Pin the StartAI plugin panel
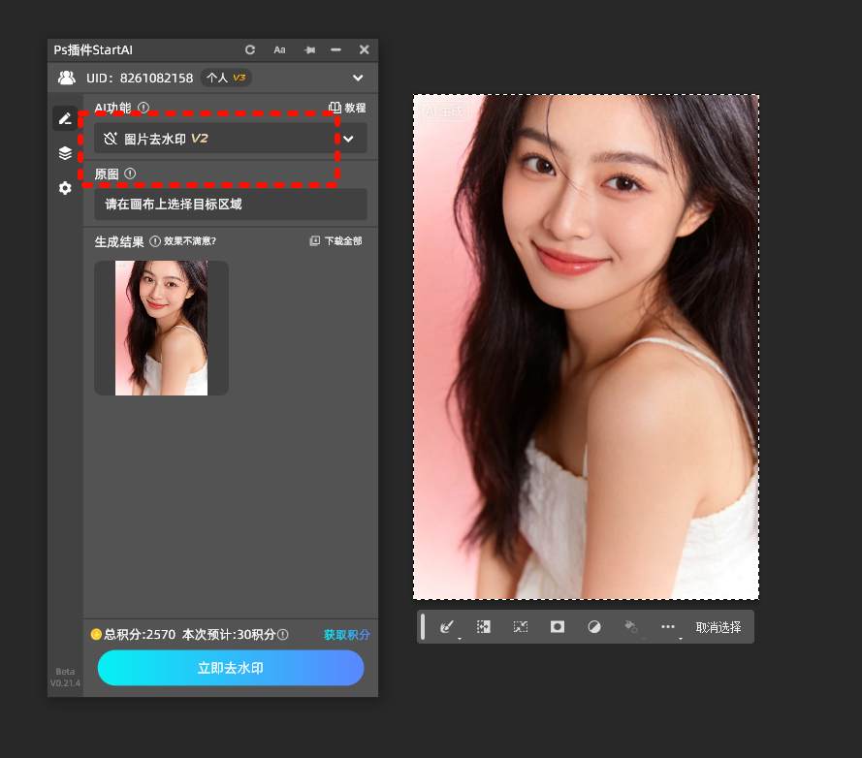Viewport: 862px width, 758px height. pos(308,49)
